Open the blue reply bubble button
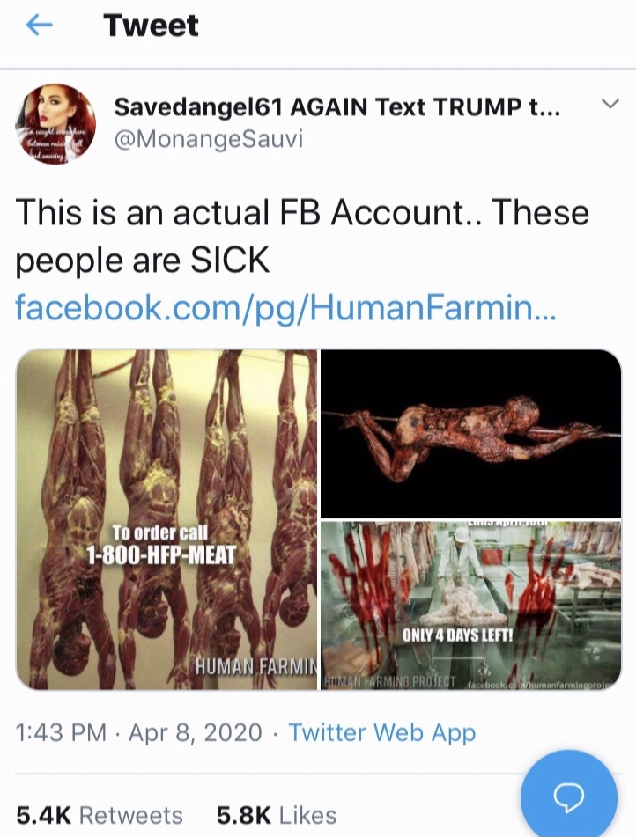 click(x=568, y=796)
